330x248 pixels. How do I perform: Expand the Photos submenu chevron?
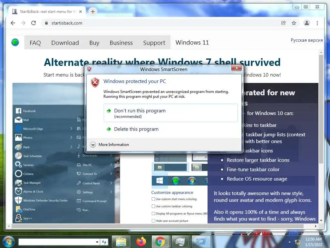coord(71,137)
